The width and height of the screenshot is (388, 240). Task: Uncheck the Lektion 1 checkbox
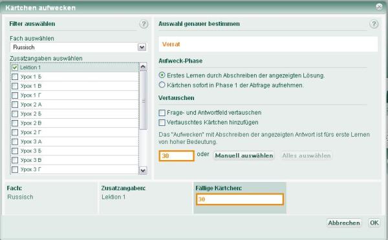[15, 67]
